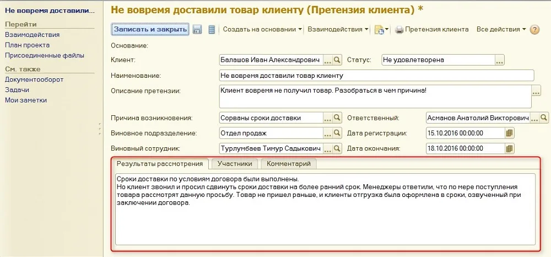Expand the Создать на основании menu
Screen dimensions: 551x257
[x=262, y=30]
